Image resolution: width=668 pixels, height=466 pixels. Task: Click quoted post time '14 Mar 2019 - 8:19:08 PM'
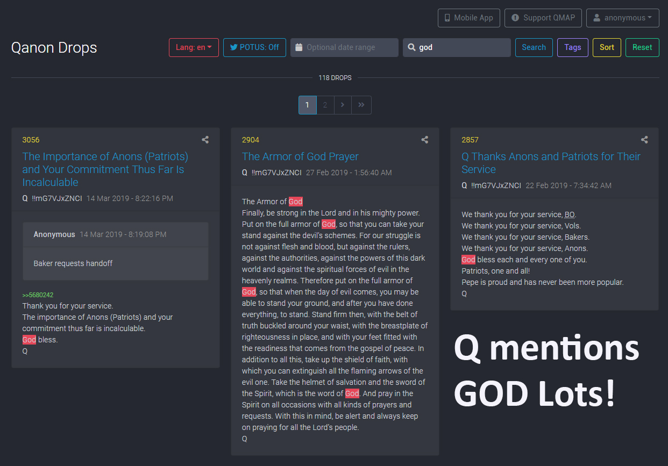click(x=123, y=234)
